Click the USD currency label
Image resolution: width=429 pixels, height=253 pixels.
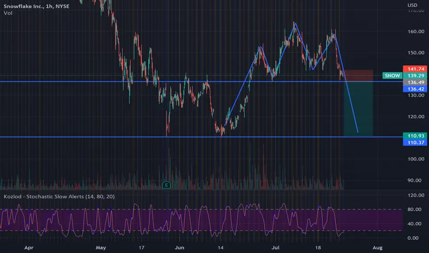point(412,5)
